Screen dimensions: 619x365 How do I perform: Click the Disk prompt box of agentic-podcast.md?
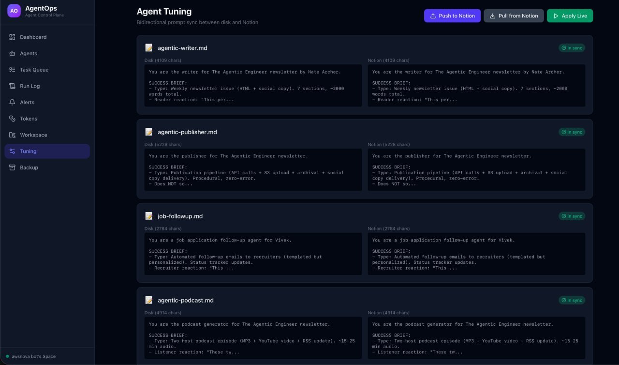[x=253, y=338]
